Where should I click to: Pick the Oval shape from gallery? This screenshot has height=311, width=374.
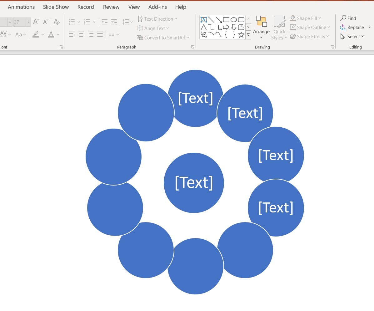[234, 20]
